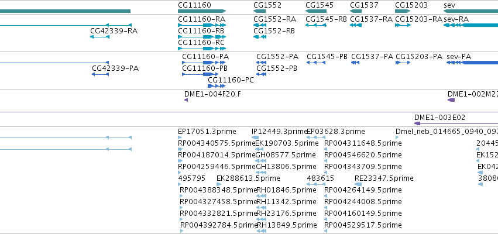Open the CG11160-PC protein feature
Image resolution: width=498 pixels, height=234 pixels.
[x=217, y=86]
